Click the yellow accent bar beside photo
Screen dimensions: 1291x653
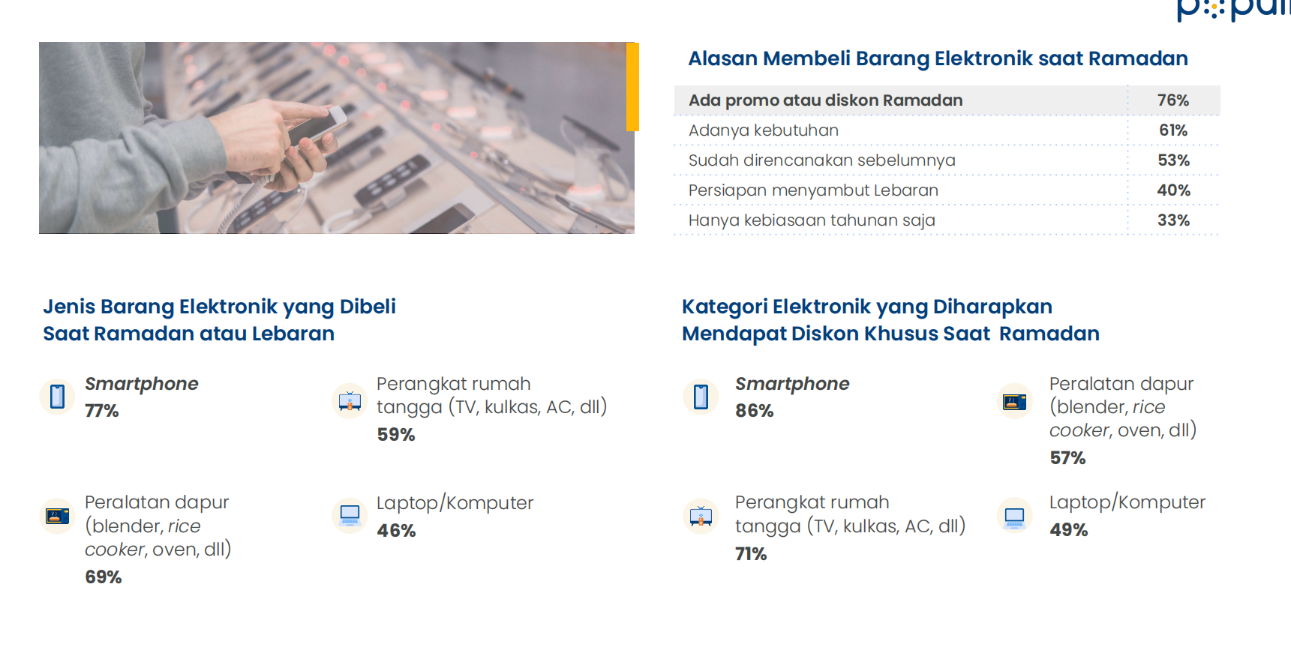click(x=632, y=87)
